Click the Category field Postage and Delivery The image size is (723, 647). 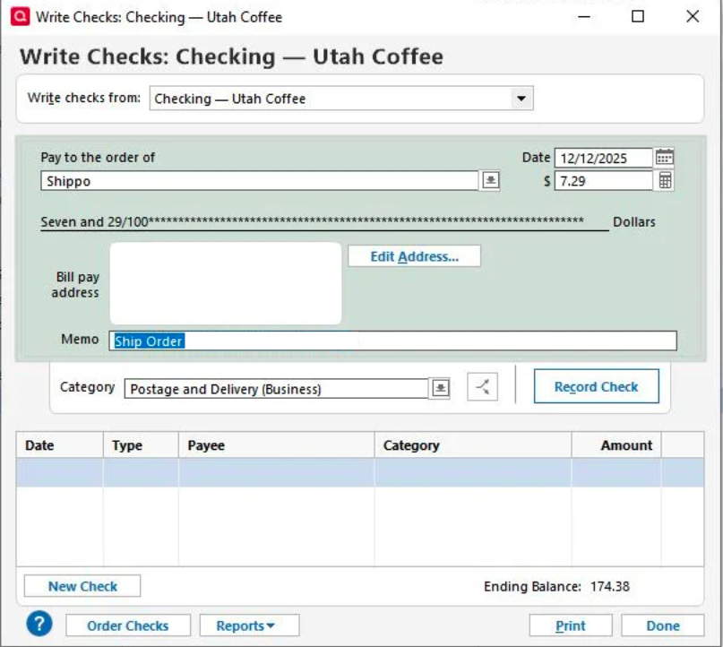point(277,389)
